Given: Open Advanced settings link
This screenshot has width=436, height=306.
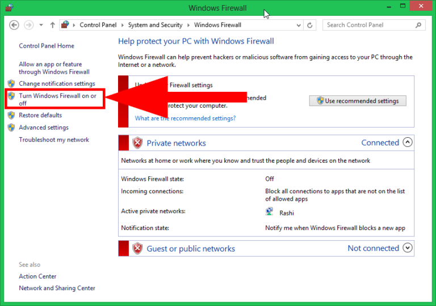Looking at the screenshot, I should pos(43,127).
